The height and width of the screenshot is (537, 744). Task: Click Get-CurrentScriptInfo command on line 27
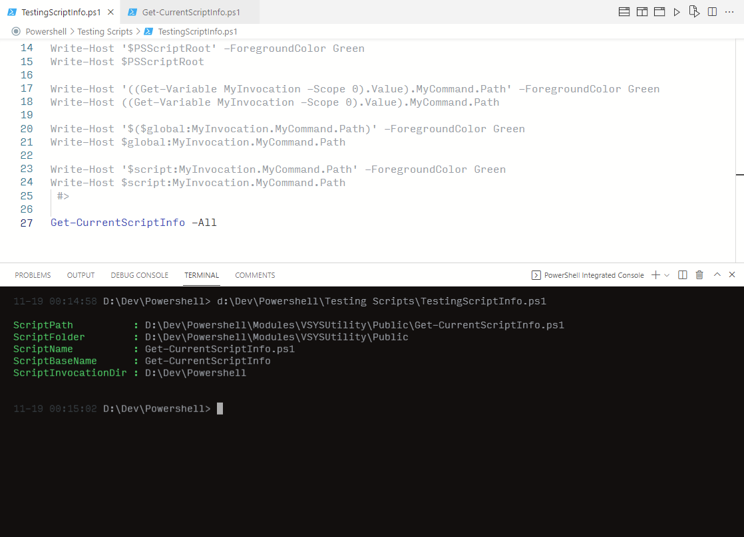(x=118, y=222)
